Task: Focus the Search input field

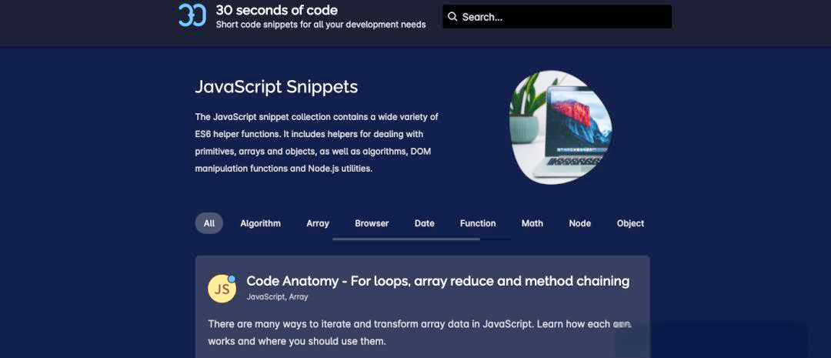Action: [557, 17]
